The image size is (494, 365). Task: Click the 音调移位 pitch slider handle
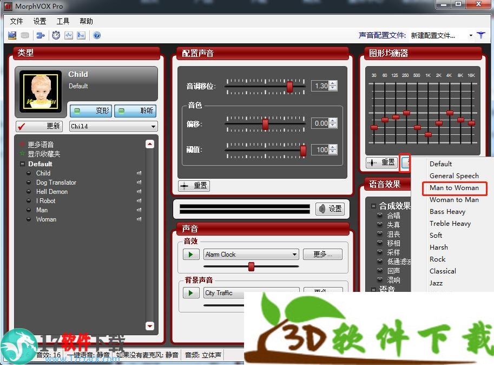pyautogui.click(x=289, y=86)
